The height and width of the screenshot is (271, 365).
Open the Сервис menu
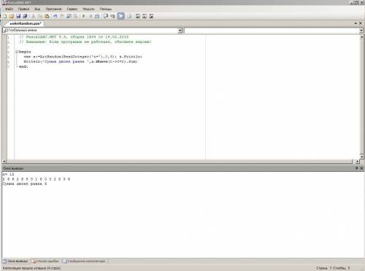pyautogui.click(x=72, y=9)
